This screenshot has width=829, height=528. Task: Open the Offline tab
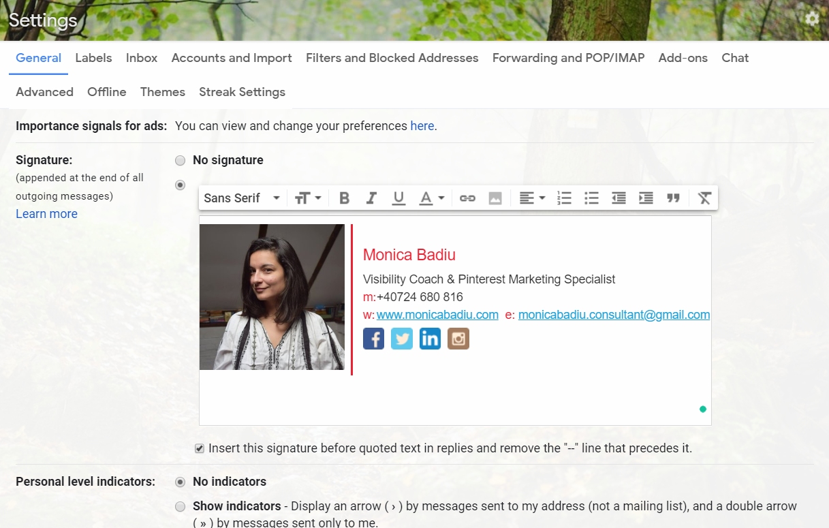(107, 92)
